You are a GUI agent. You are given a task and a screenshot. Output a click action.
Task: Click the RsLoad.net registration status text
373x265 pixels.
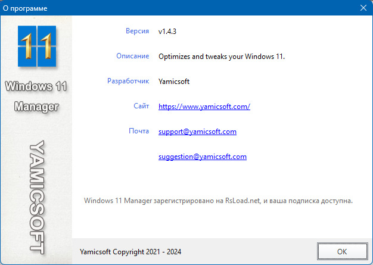[x=219, y=201]
